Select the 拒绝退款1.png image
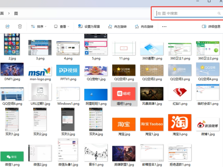The width and height of the screenshot is (223, 167). point(180,153)
